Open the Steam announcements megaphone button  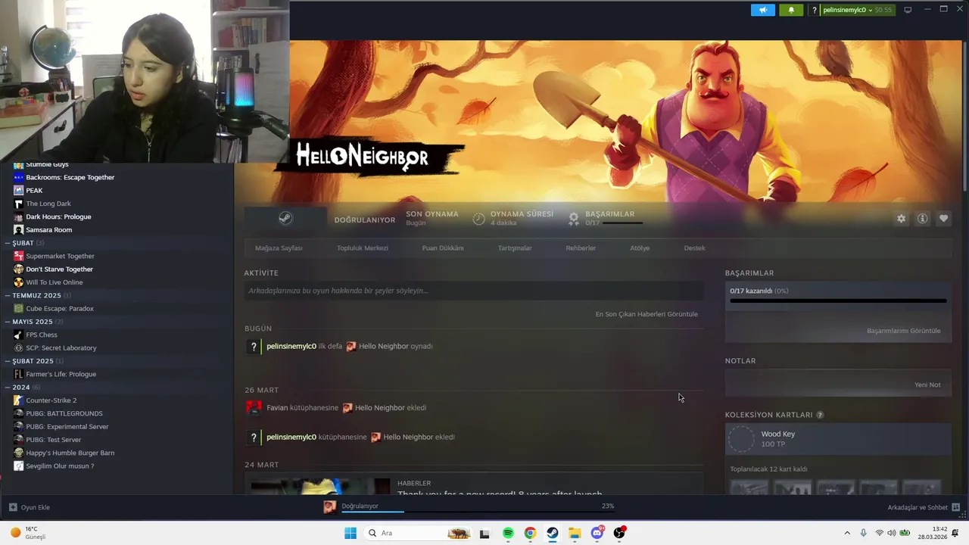(x=763, y=10)
